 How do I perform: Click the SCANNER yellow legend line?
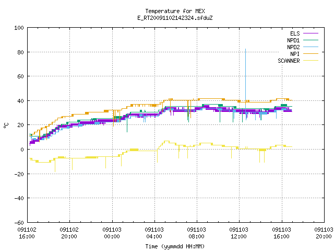(x=311, y=61)
